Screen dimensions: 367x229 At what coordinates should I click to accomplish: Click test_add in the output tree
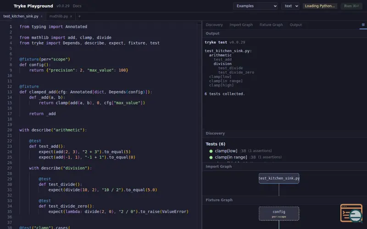[x=222, y=60]
